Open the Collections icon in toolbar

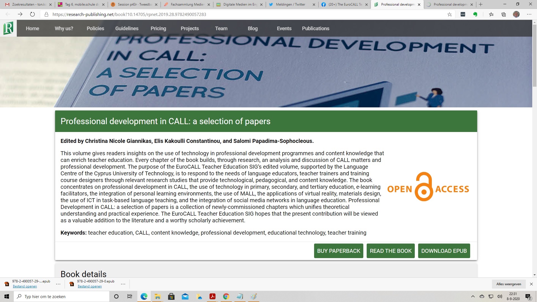[x=504, y=15]
